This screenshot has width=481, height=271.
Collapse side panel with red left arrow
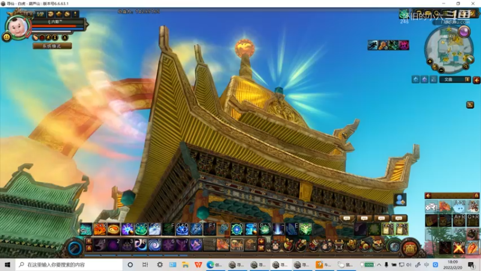428,195
